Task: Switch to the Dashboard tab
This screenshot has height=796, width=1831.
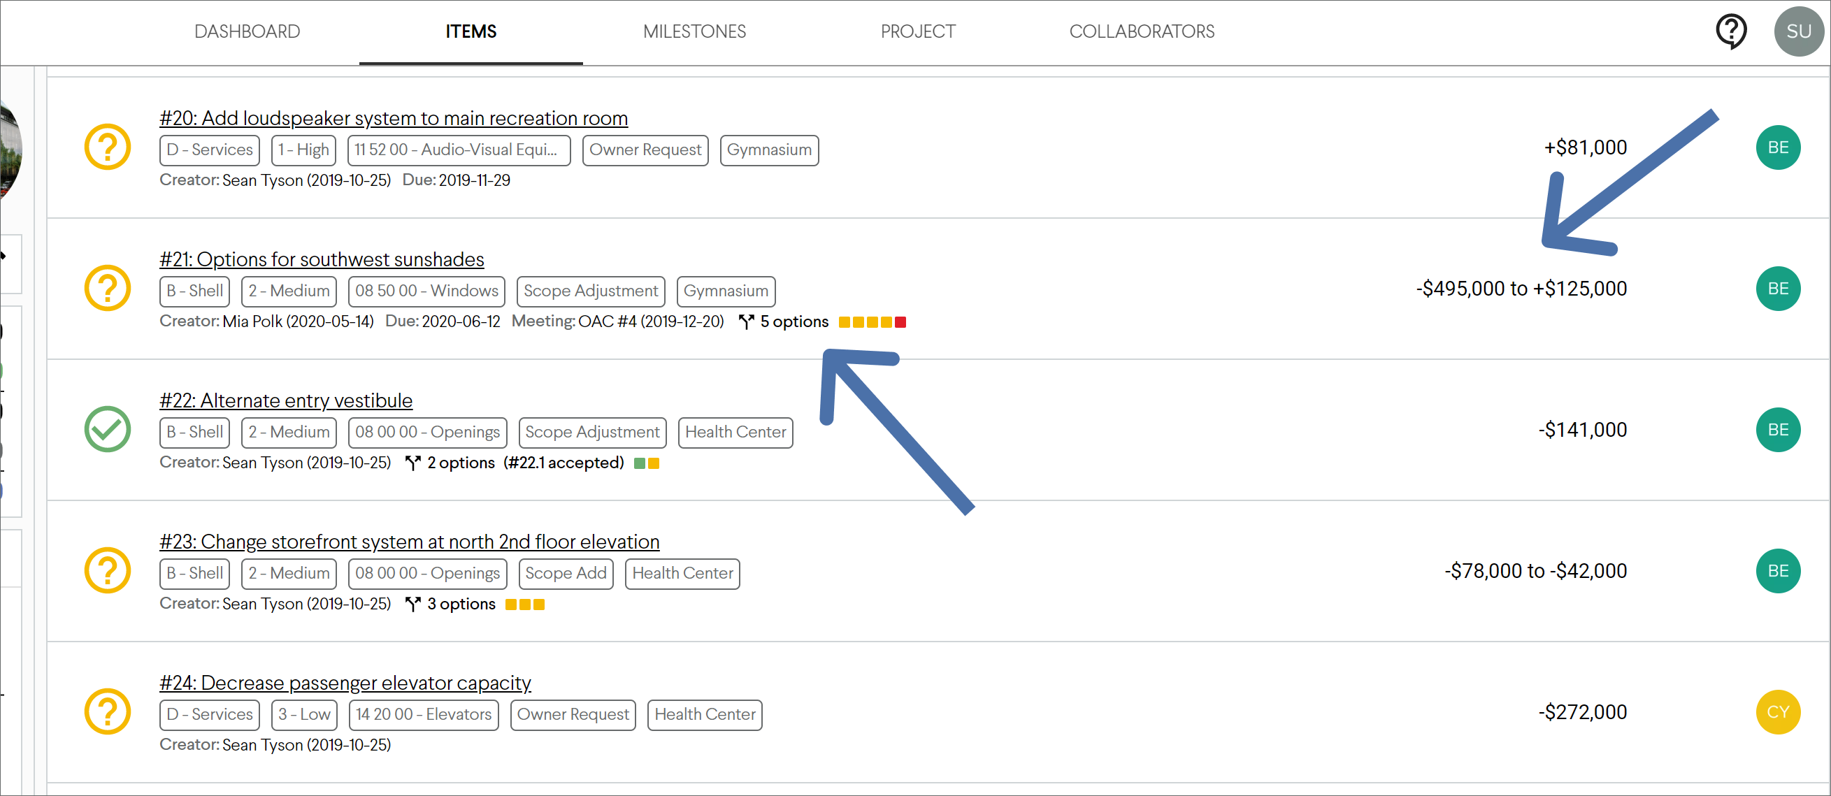Action: click(247, 31)
